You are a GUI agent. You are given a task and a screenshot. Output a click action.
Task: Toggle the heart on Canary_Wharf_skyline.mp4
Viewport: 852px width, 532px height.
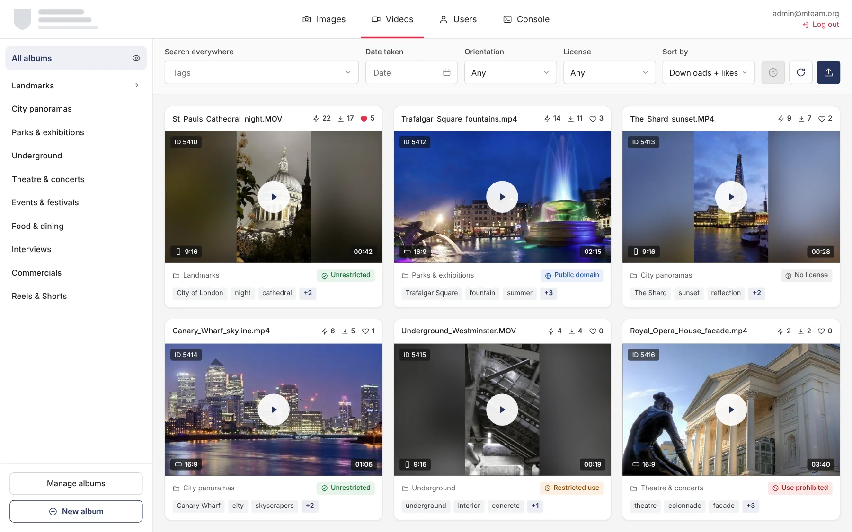pyautogui.click(x=365, y=331)
